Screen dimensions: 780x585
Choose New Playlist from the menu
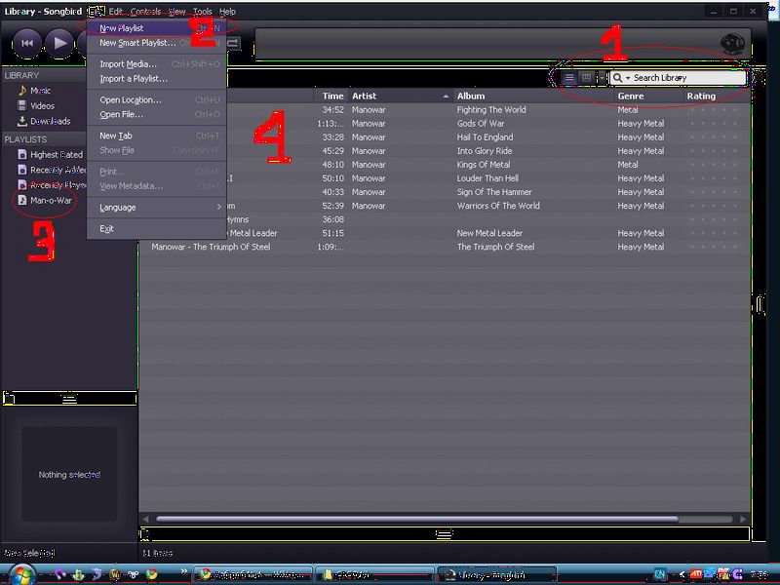122,28
